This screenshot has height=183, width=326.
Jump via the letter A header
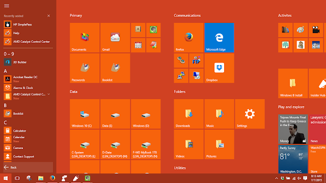point(6,71)
